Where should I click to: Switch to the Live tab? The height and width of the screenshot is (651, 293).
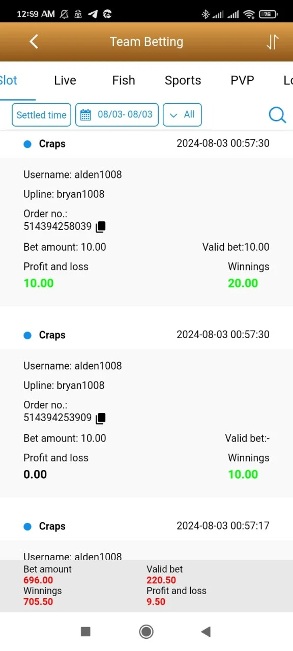point(65,80)
